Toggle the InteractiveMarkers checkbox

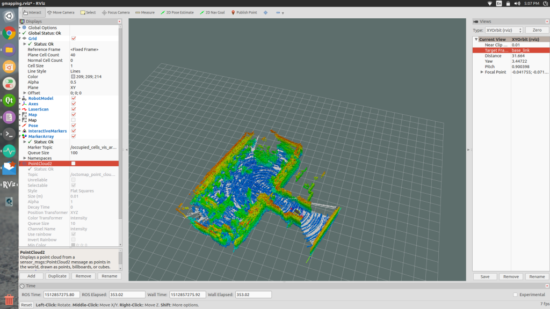click(x=73, y=131)
